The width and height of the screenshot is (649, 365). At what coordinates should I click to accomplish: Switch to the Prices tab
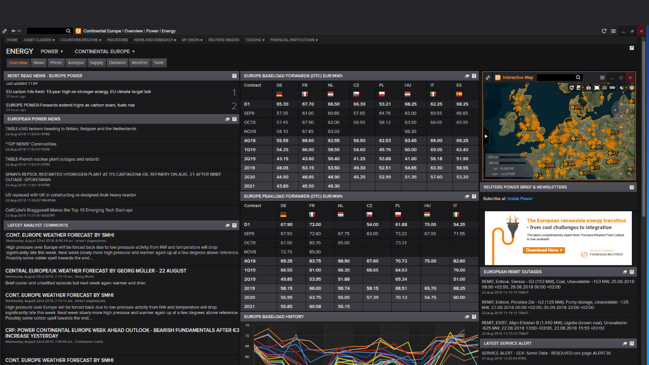56,63
